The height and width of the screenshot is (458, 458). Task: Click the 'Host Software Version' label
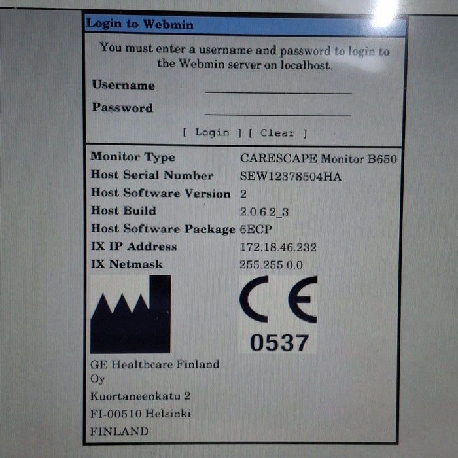(x=161, y=193)
